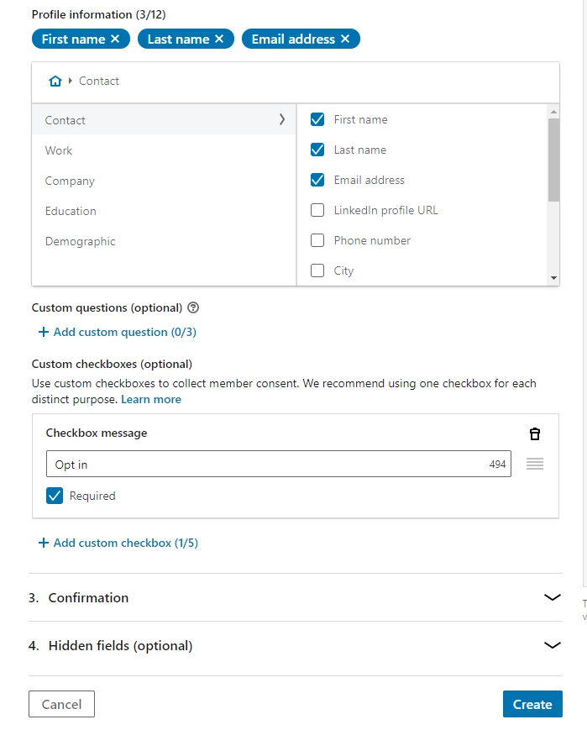This screenshot has height=730, width=587.
Task: Click the plus icon for custom question
Action: coord(44,333)
